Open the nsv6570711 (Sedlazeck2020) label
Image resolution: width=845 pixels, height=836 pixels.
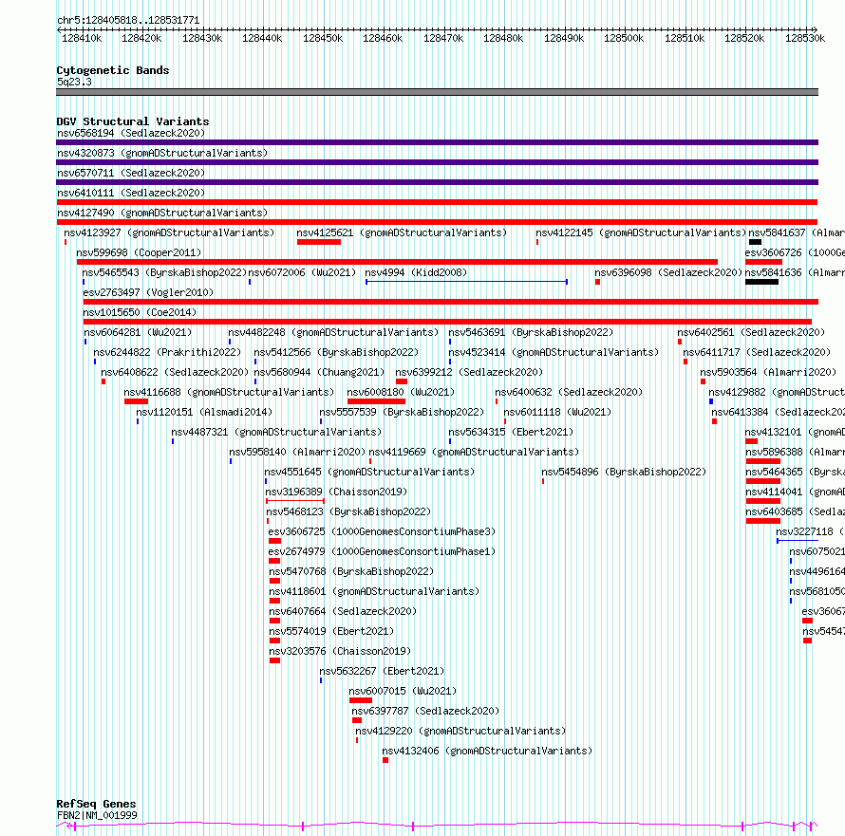click(131, 173)
